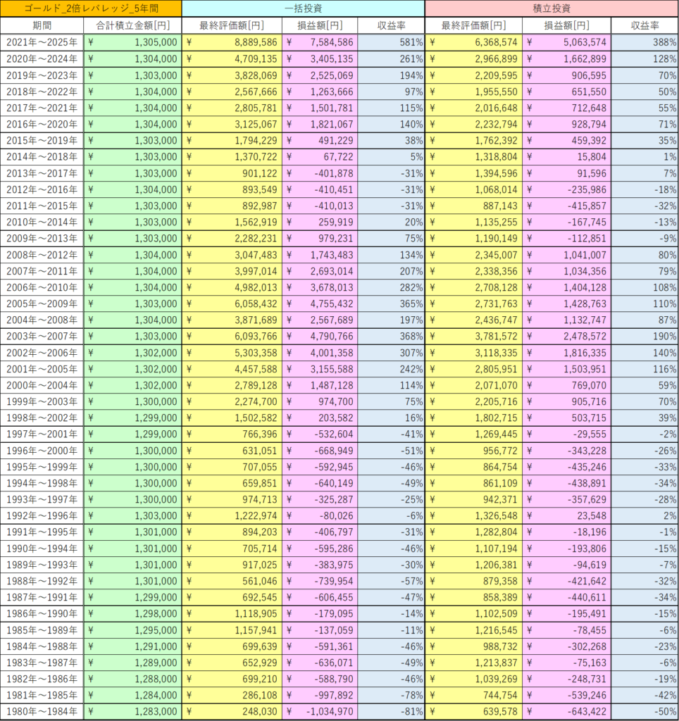Click the 8,889,586 final valuation cell

tap(232, 42)
